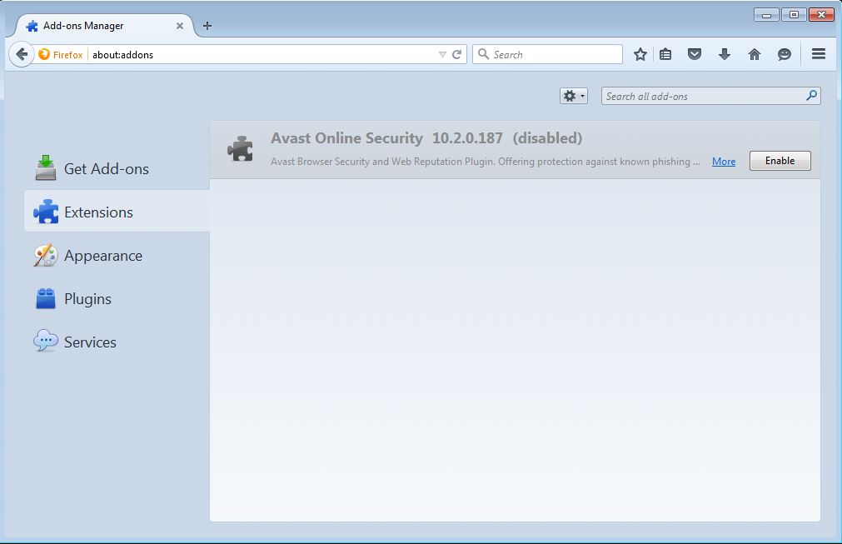Click the Plugins blue brick icon

point(46,298)
